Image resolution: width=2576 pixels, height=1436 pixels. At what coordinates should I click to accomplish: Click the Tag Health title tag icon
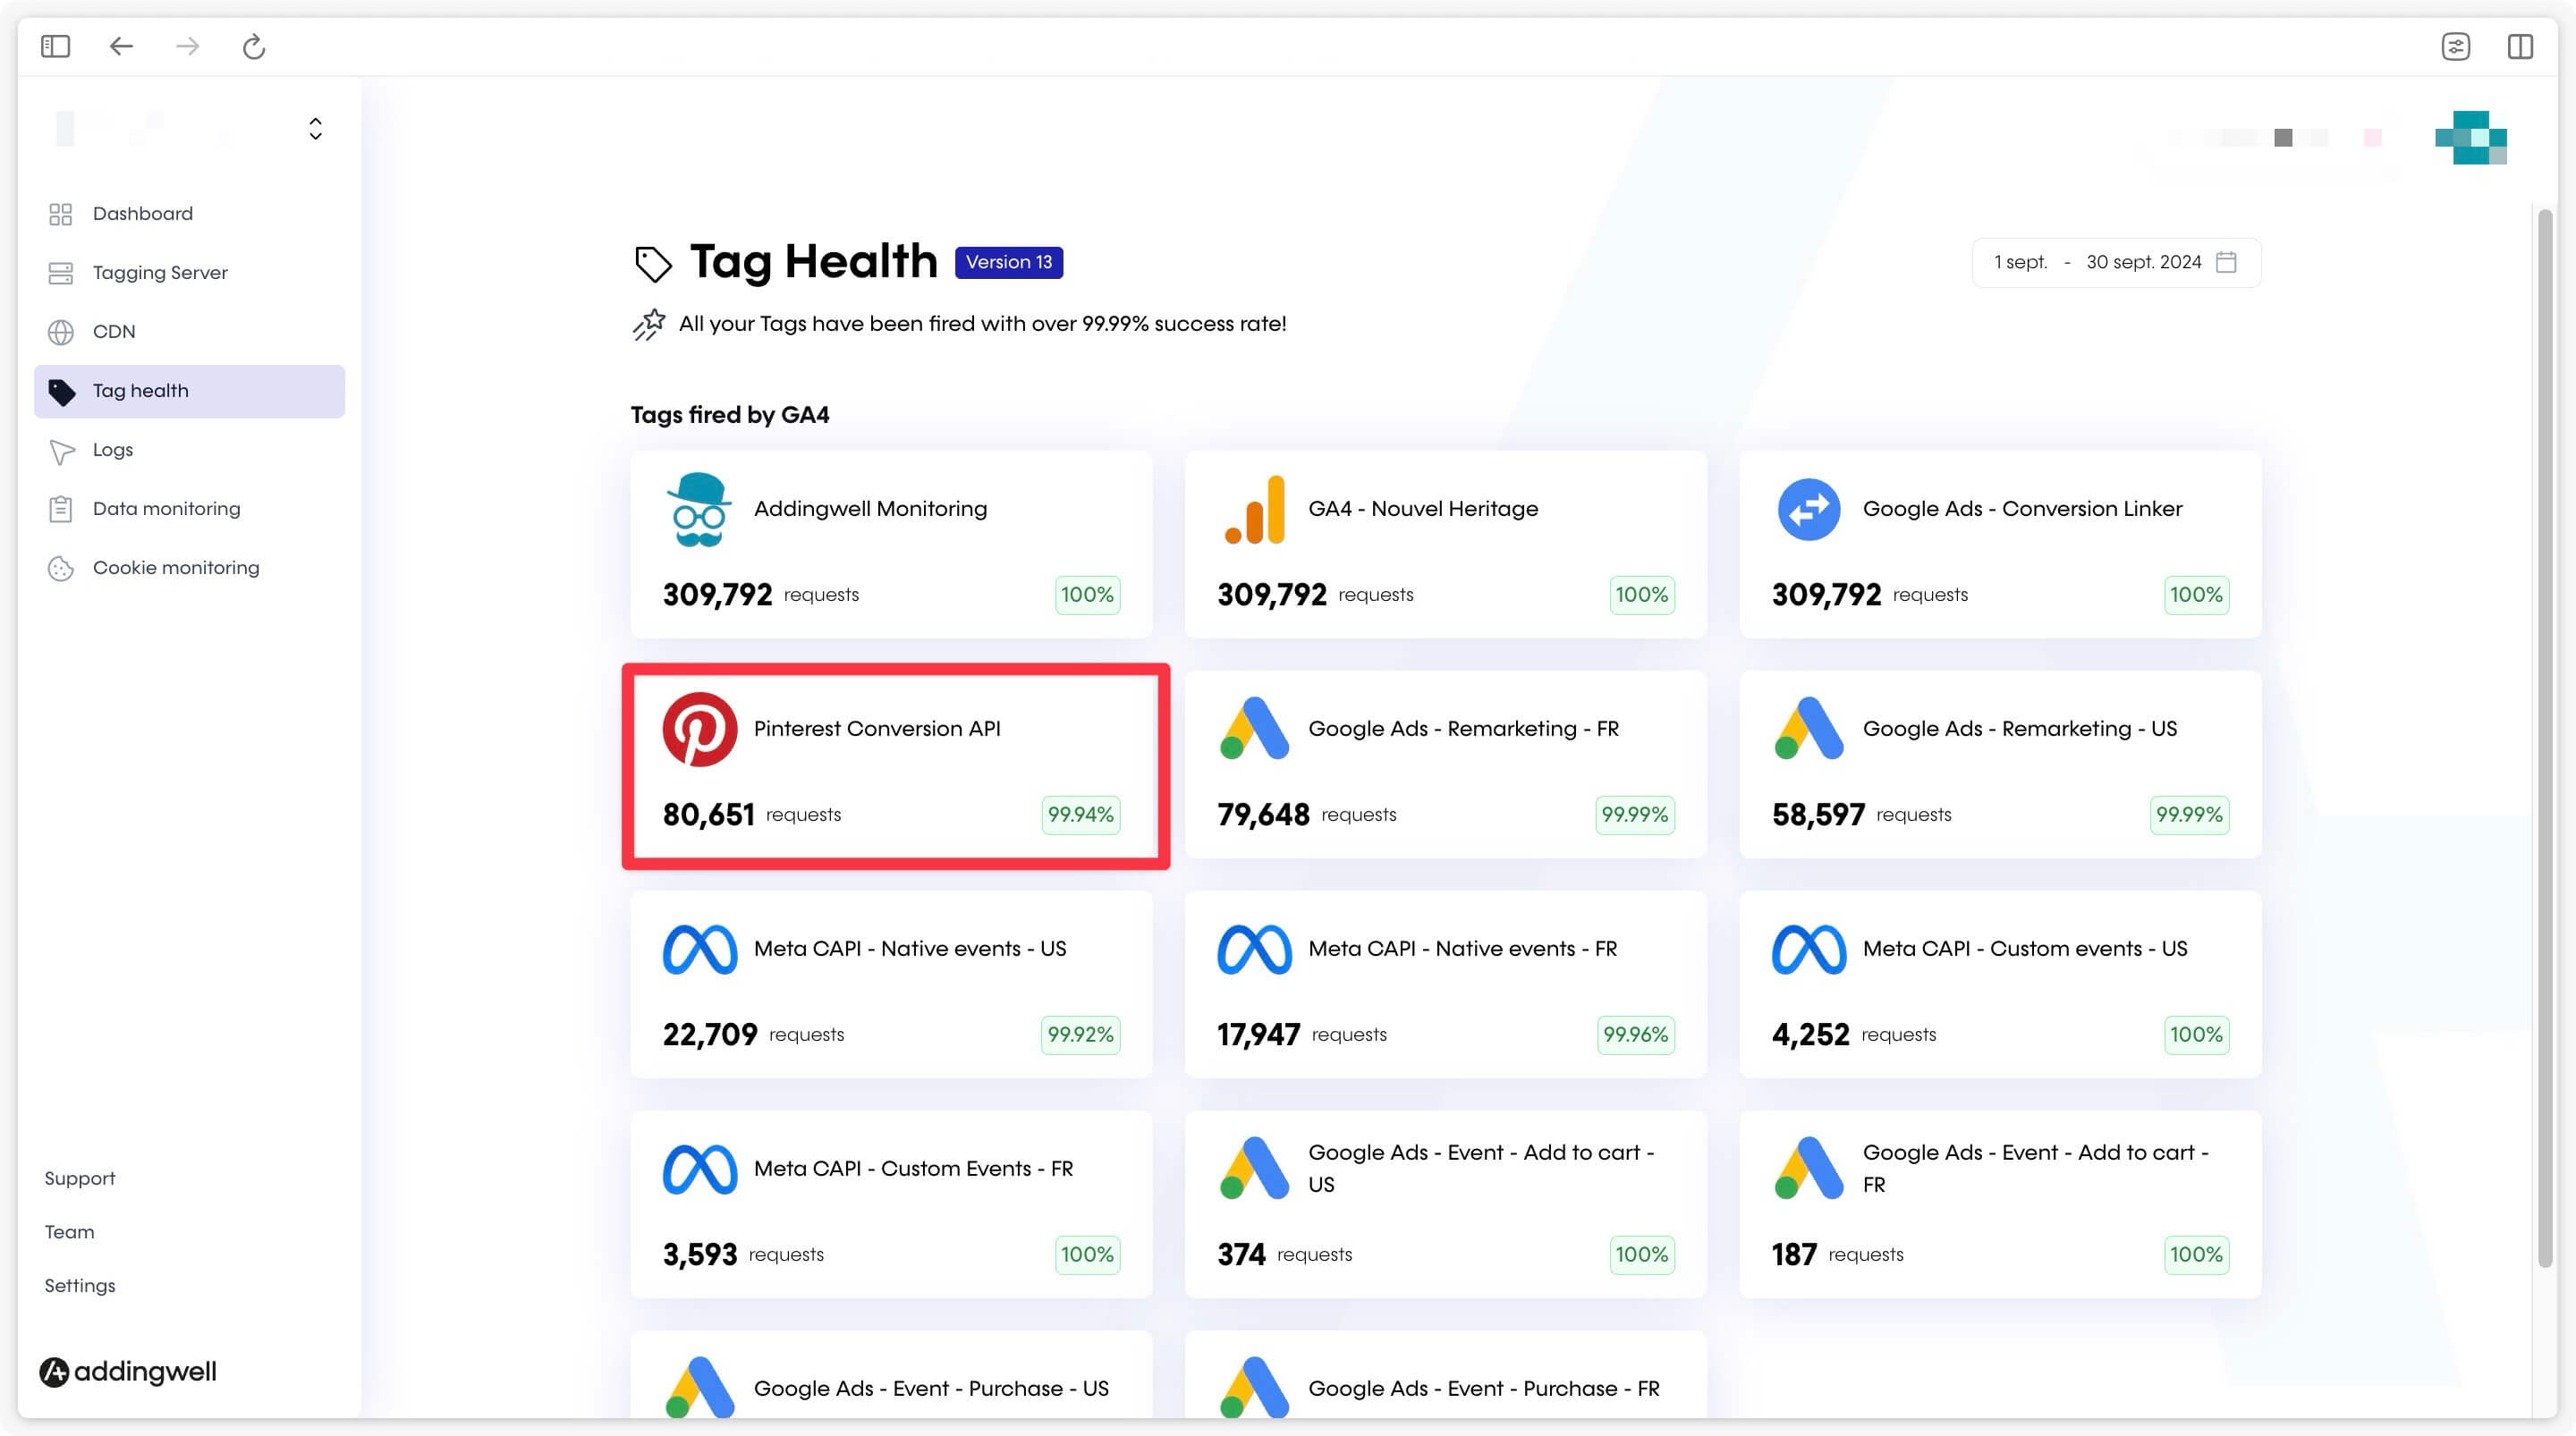click(653, 264)
